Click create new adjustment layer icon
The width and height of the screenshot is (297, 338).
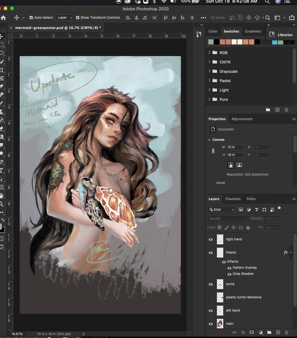pos(261,333)
